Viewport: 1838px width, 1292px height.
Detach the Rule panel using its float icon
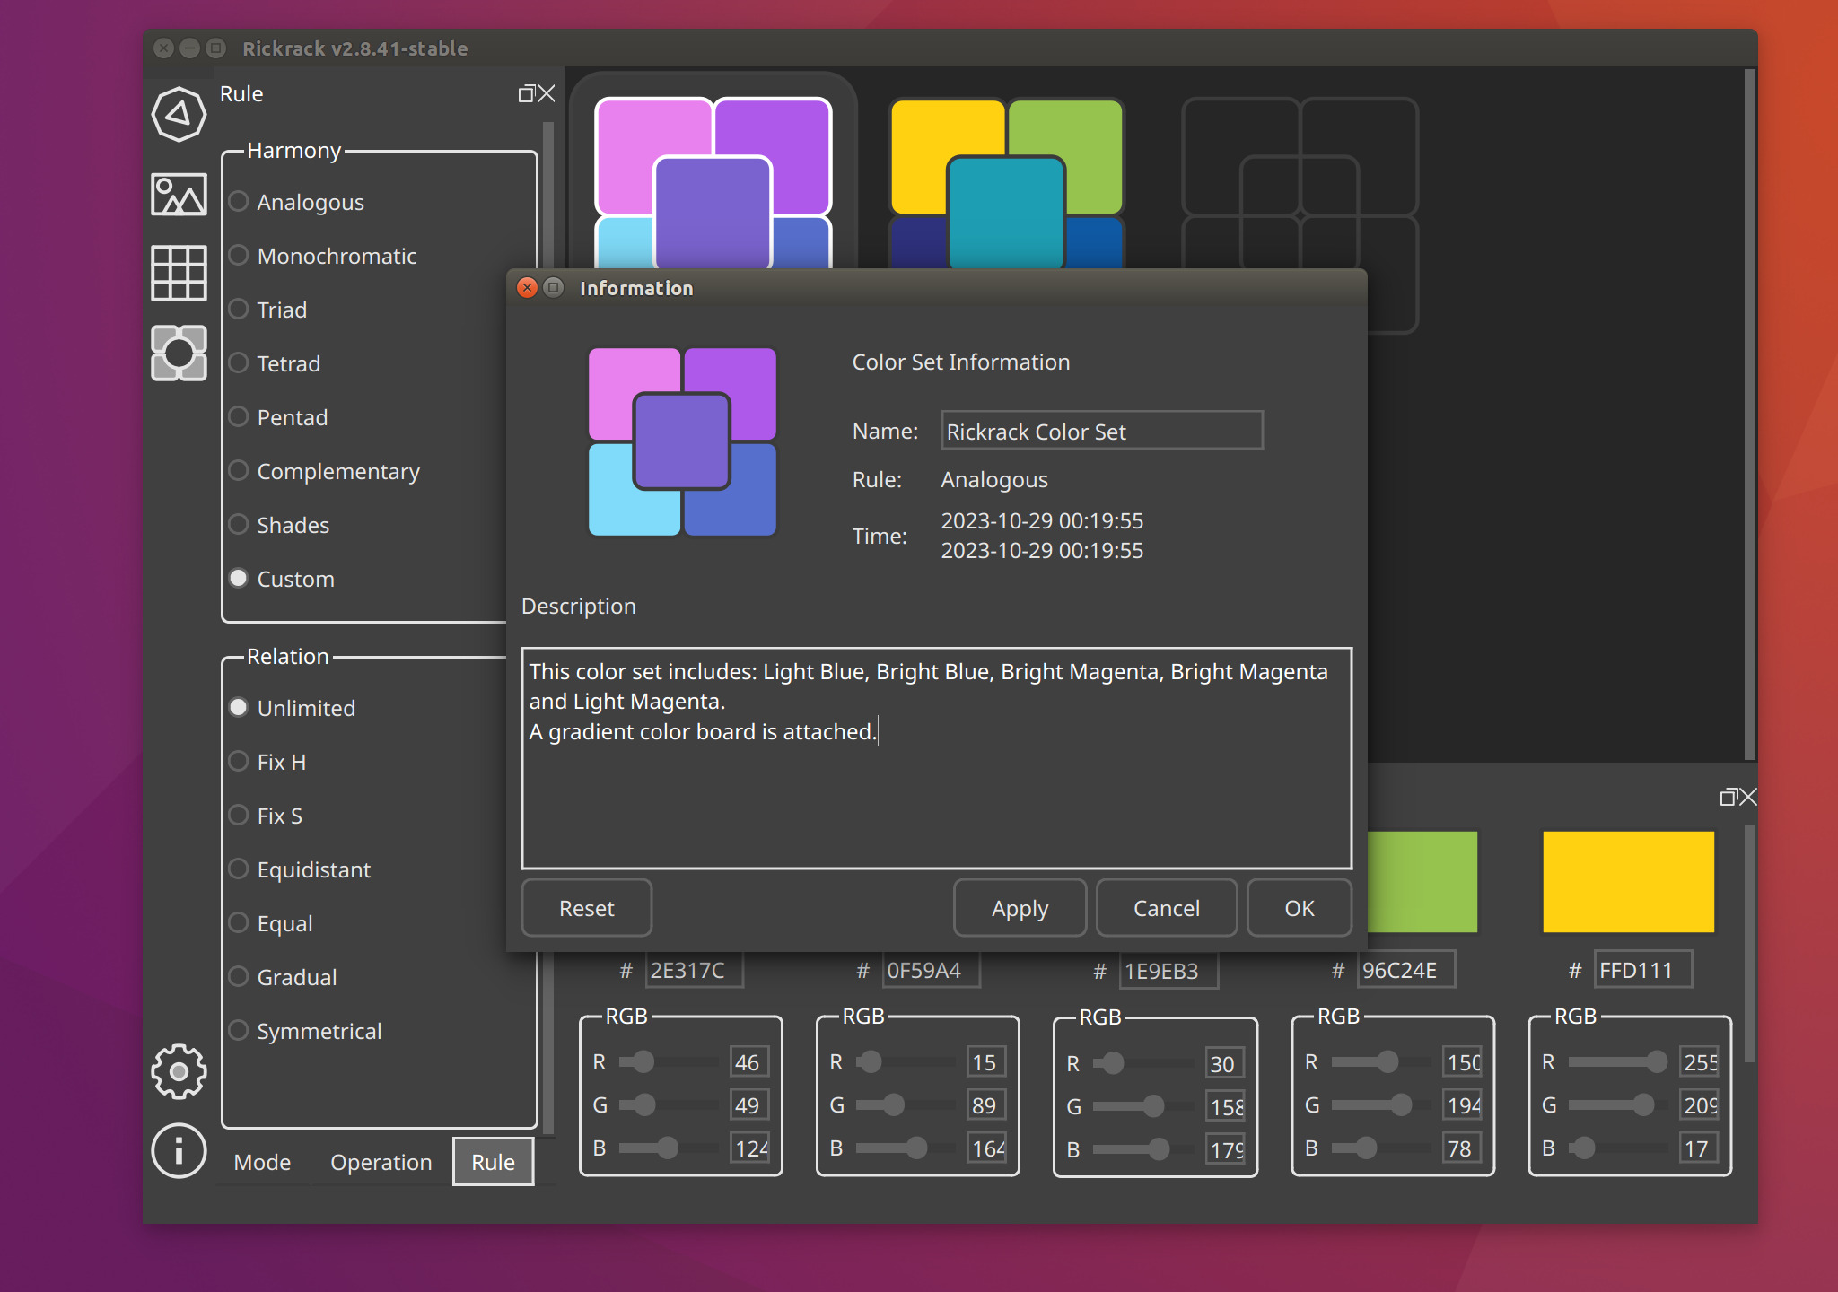pyautogui.click(x=528, y=92)
